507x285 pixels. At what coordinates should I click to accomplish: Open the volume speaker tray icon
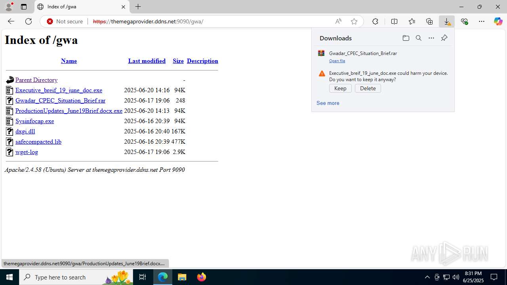(456, 277)
